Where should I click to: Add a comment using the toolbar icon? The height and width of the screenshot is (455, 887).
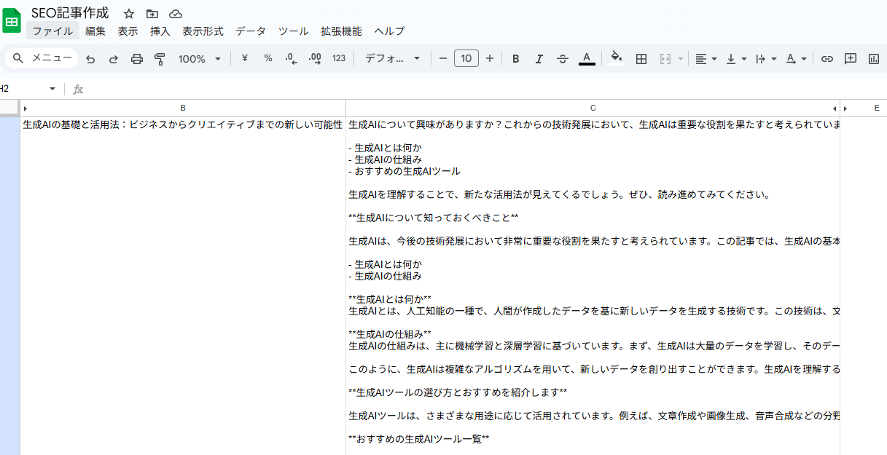pyautogui.click(x=851, y=59)
